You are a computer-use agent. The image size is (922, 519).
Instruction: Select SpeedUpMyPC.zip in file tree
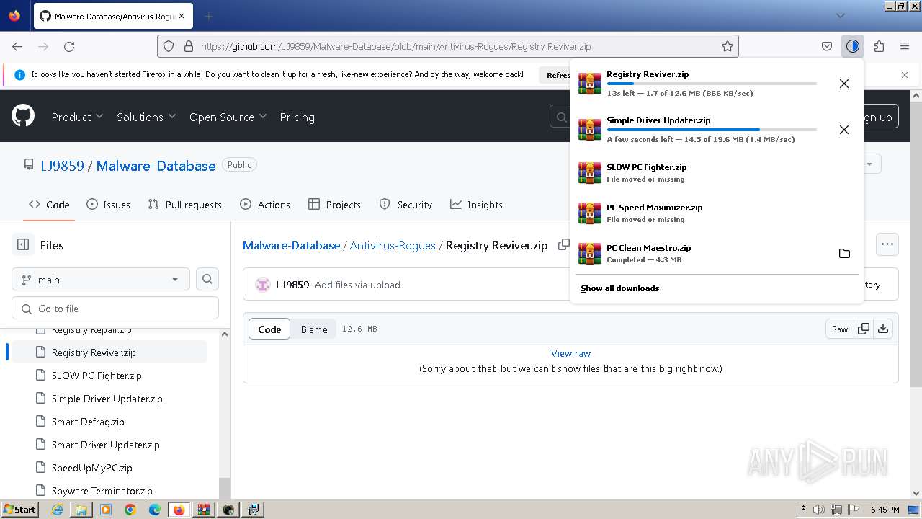click(91, 468)
